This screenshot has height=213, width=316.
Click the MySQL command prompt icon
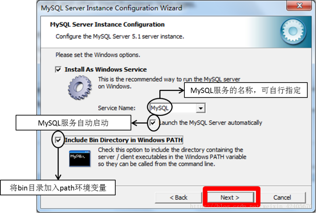pyautogui.click(x=80, y=158)
